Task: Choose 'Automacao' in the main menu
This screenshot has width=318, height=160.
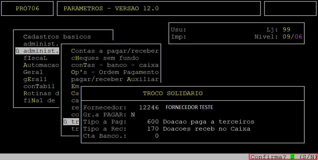Action: click(x=41, y=65)
